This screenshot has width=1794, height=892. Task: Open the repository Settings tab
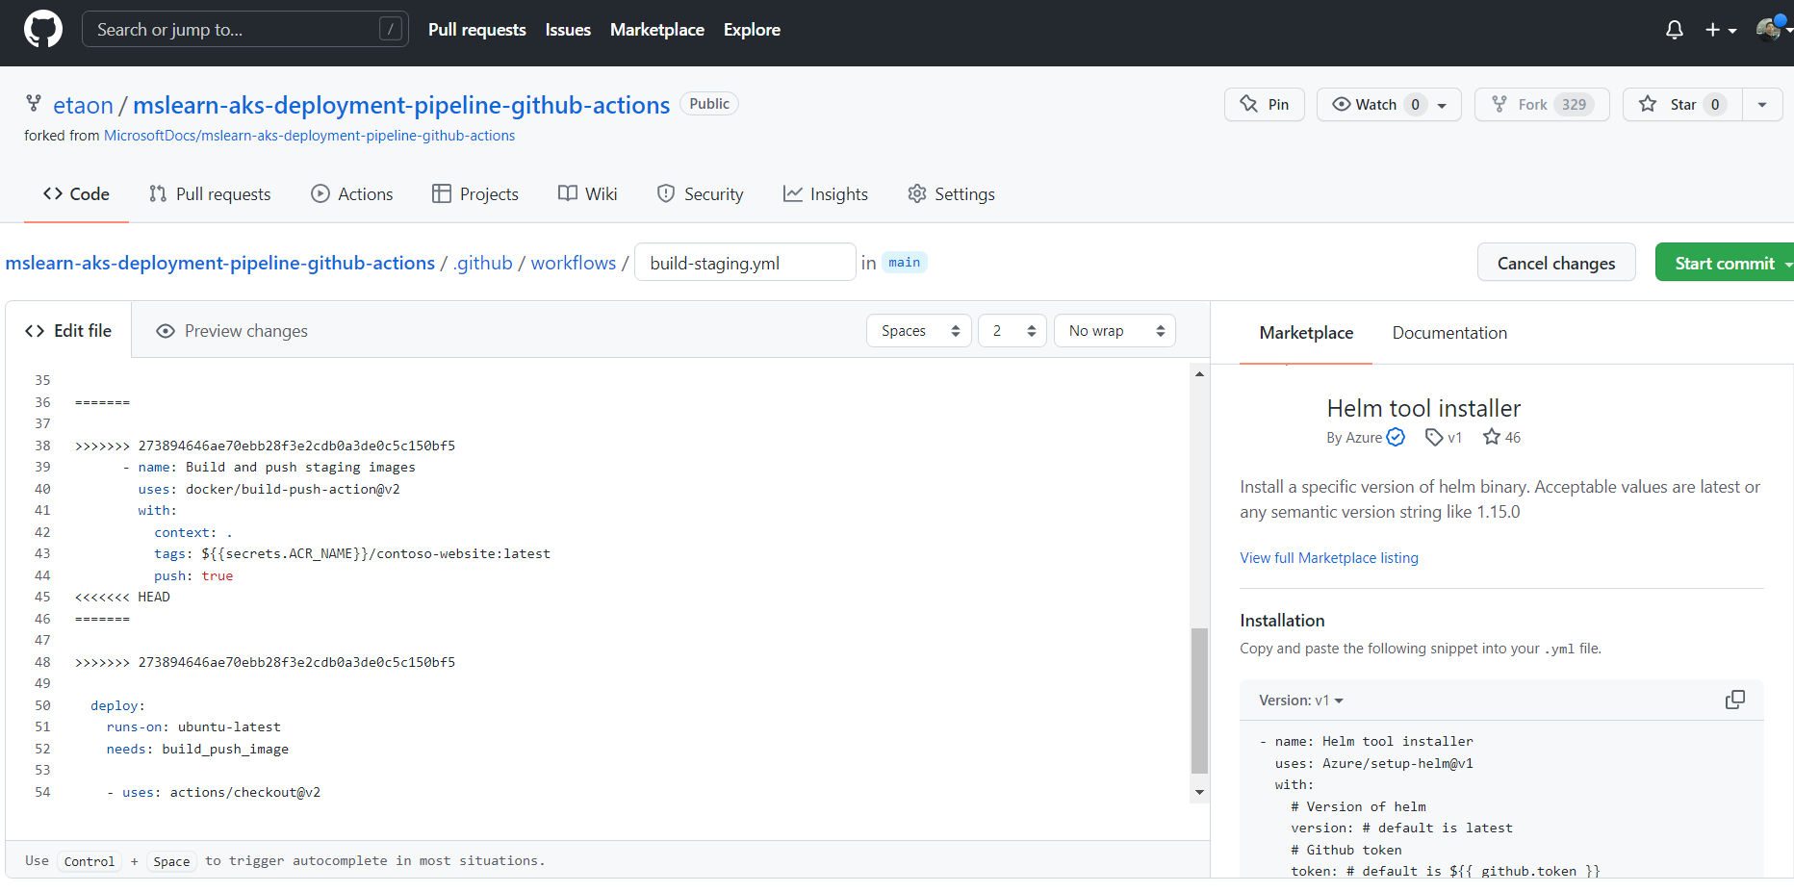(x=951, y=194)
